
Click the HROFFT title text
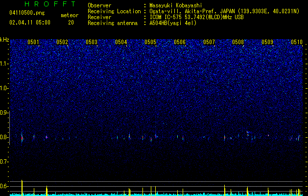point(50,4)
